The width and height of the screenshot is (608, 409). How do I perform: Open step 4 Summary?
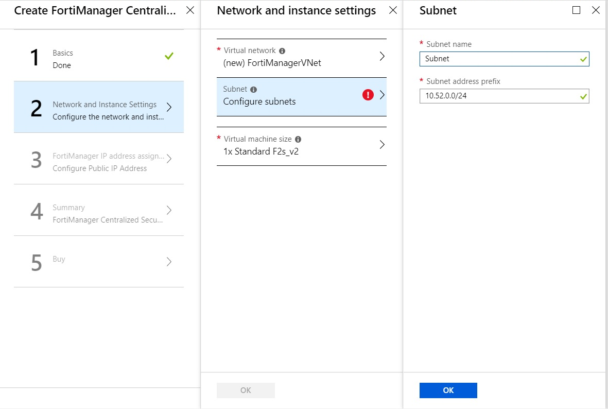(99, 213)
